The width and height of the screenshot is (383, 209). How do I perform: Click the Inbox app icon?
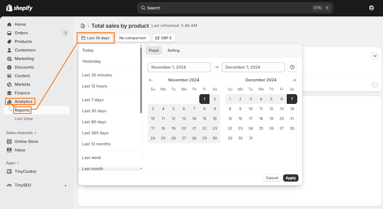pos(9,150)
